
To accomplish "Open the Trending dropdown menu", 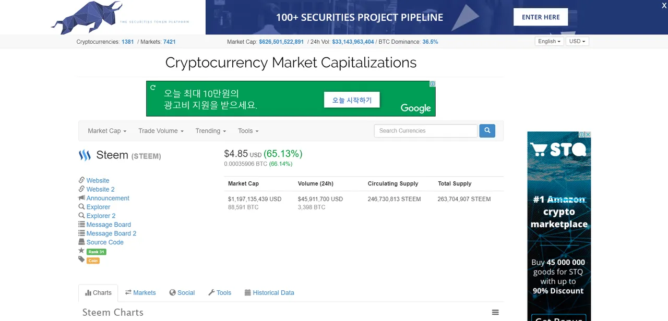I will click(x=210, y=131).
